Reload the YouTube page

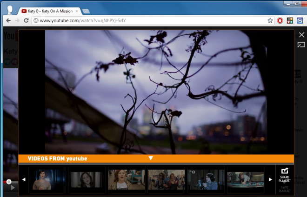pos(26,20)
